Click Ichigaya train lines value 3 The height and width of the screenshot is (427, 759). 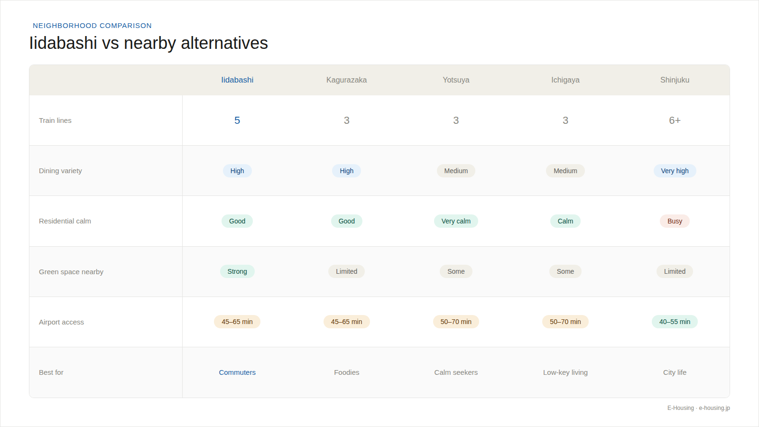point(565,121)
